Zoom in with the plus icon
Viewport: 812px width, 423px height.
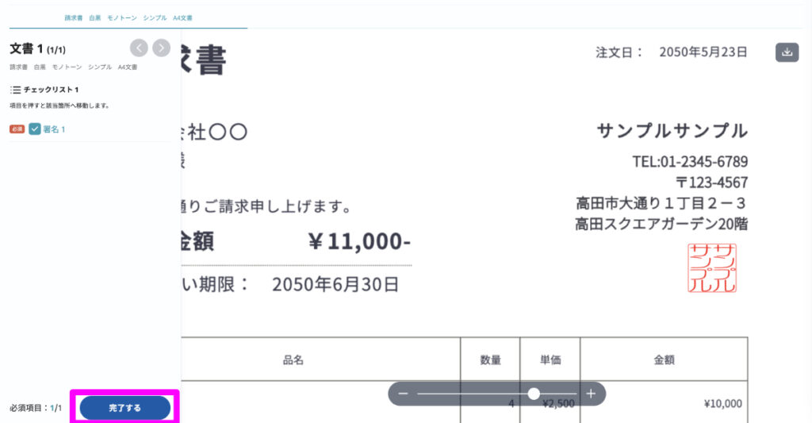[591, 394]
